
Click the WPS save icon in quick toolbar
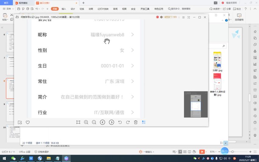tap(19, 9)
